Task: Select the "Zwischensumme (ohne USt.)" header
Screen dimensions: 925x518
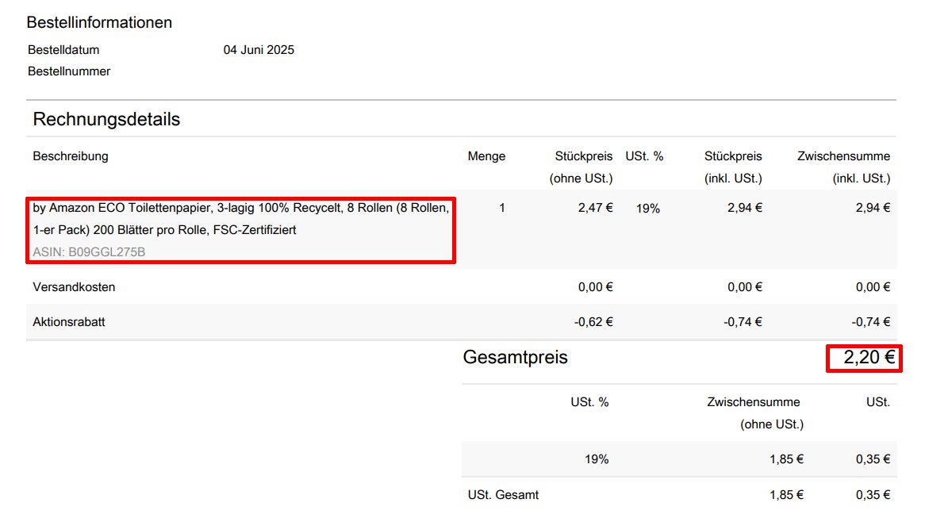Action: click(755, 413)
